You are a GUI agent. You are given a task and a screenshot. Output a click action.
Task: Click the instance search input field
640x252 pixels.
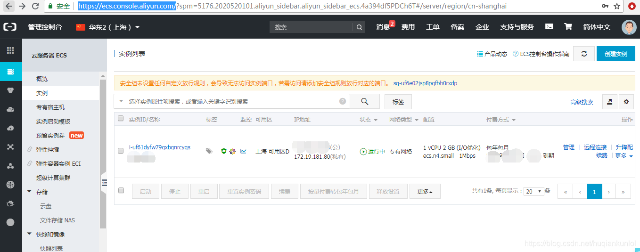coord(232,101)
